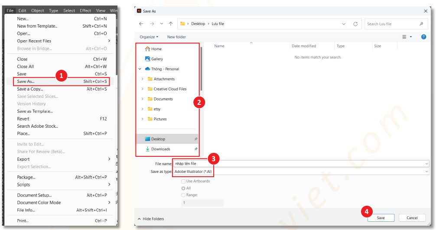
Task: Select the Pictures folder
Action: point(157,119)
